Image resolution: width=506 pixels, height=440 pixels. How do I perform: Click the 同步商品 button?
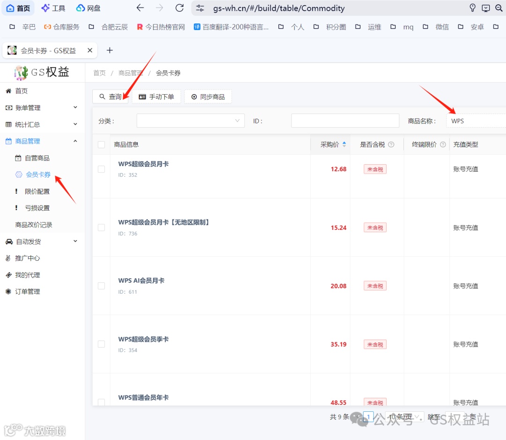coord(208,97)
